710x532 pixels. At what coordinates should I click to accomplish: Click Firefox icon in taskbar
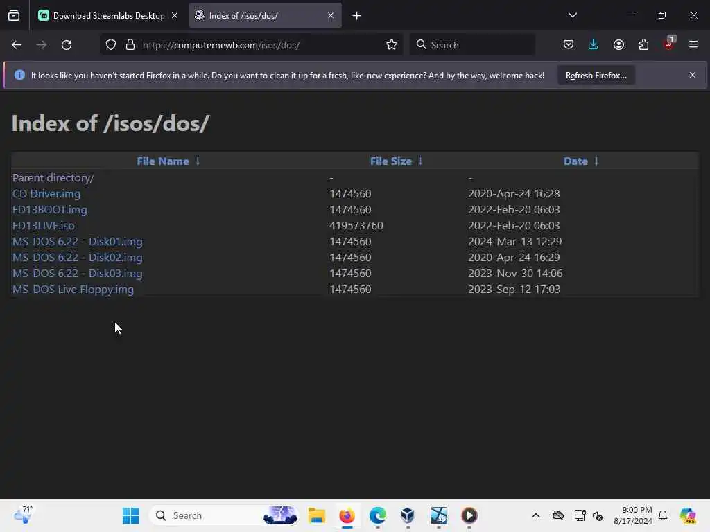point(347,515)
